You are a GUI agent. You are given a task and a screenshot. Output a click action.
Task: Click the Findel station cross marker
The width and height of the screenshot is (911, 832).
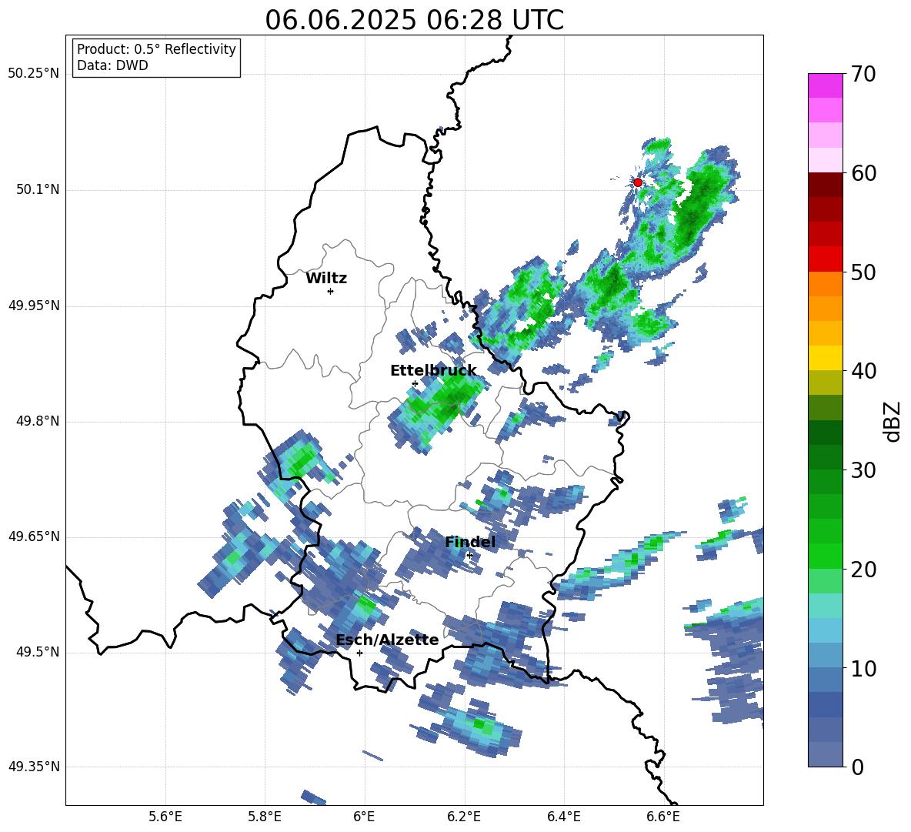coord(469,556)
